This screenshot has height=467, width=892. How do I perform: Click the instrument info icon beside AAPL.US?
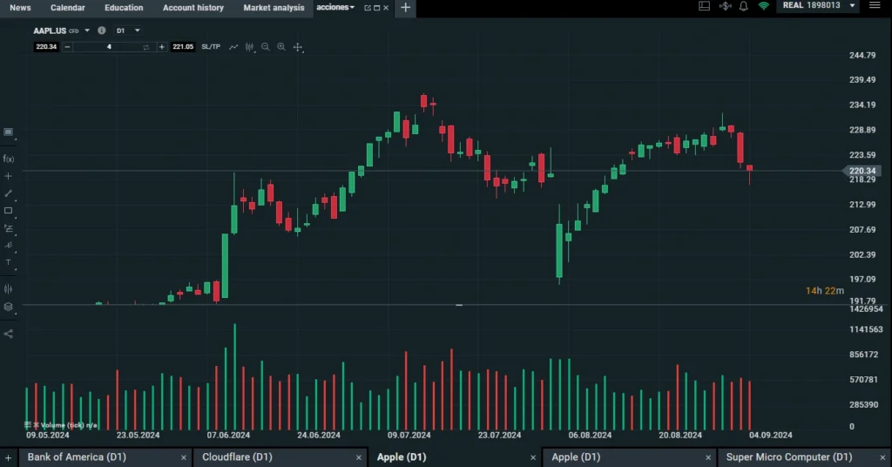[102, 30]
